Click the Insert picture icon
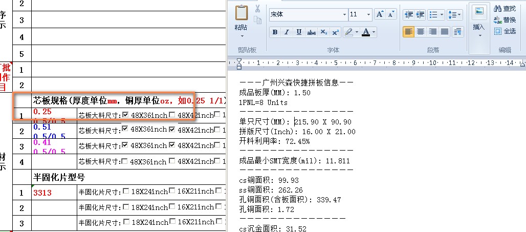The image size is (526, 232). 479,12
